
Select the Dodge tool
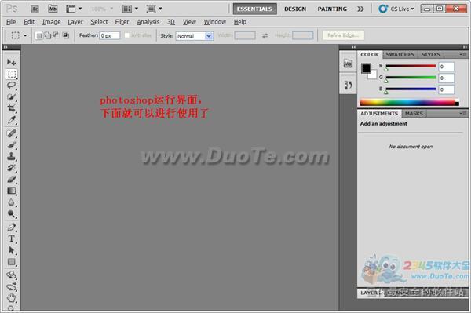12,214
